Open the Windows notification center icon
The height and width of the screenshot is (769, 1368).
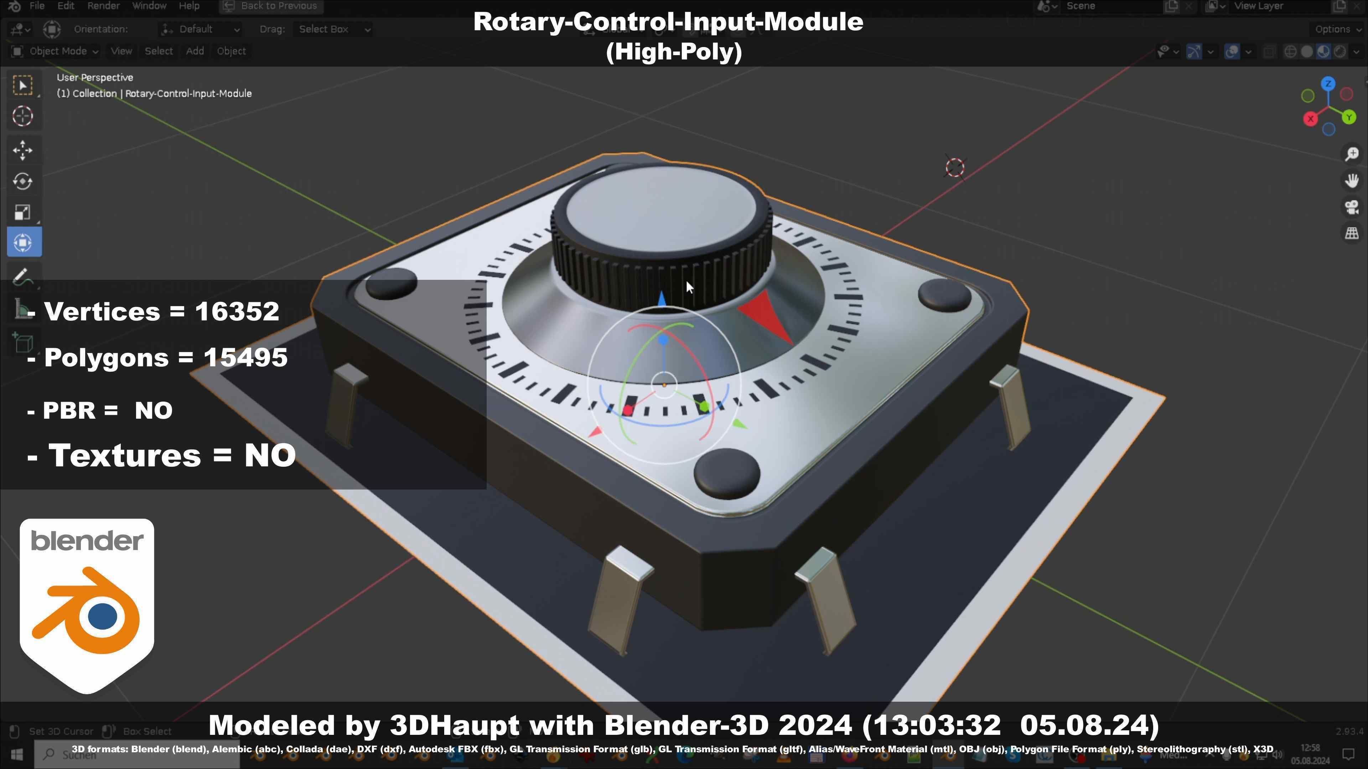pyautogui.click(x=1348, y=754)
